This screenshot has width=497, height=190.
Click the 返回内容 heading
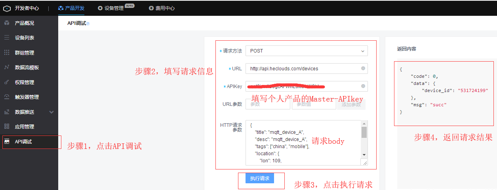pos(407,49)
